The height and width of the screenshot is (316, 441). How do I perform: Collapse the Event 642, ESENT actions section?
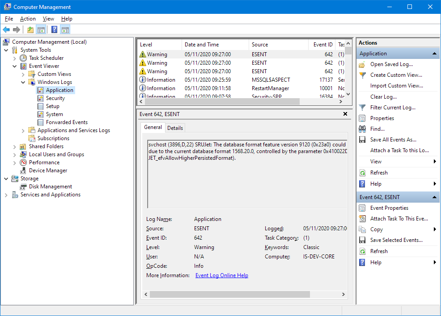point(434,197)
